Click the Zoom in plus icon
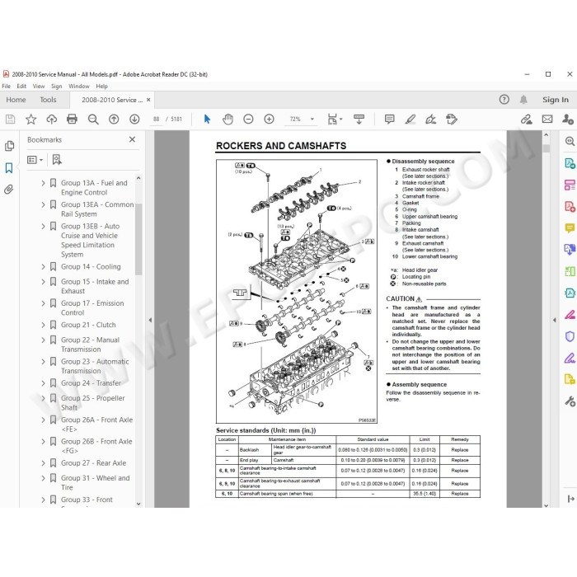This screenshot has height=577, width=577. (269, 120)
